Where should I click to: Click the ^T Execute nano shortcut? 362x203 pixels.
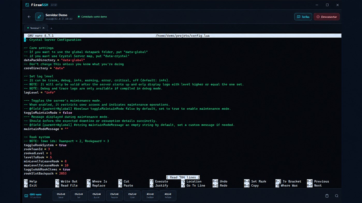[x=159, y=182]
